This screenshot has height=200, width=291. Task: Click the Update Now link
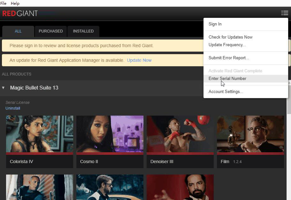point(139,60)
